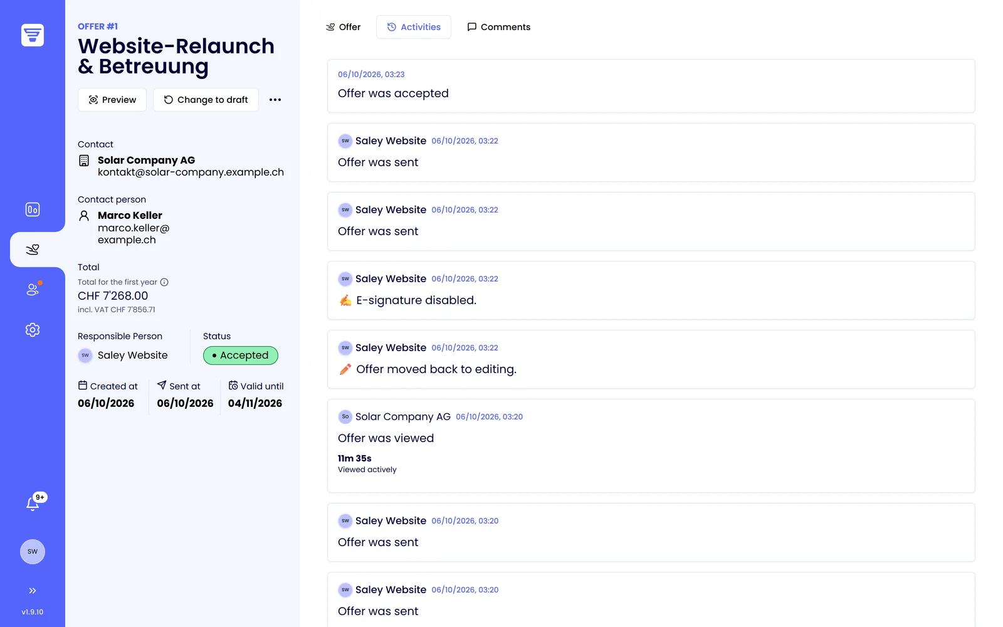Open the three-dots more options menu

point(275,100)
